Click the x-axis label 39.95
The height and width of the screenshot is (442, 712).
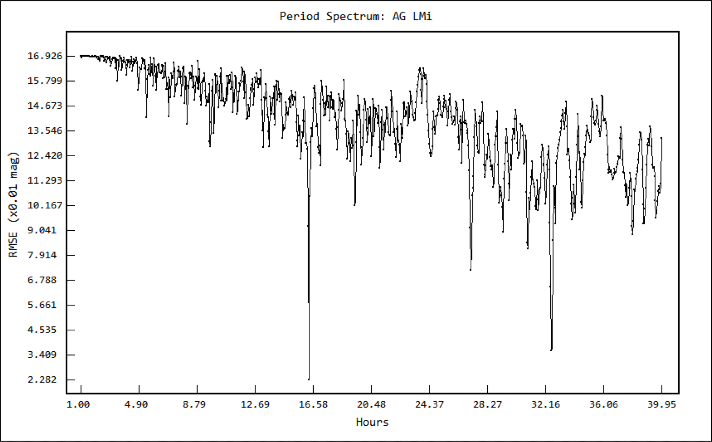tap(662, 404)
